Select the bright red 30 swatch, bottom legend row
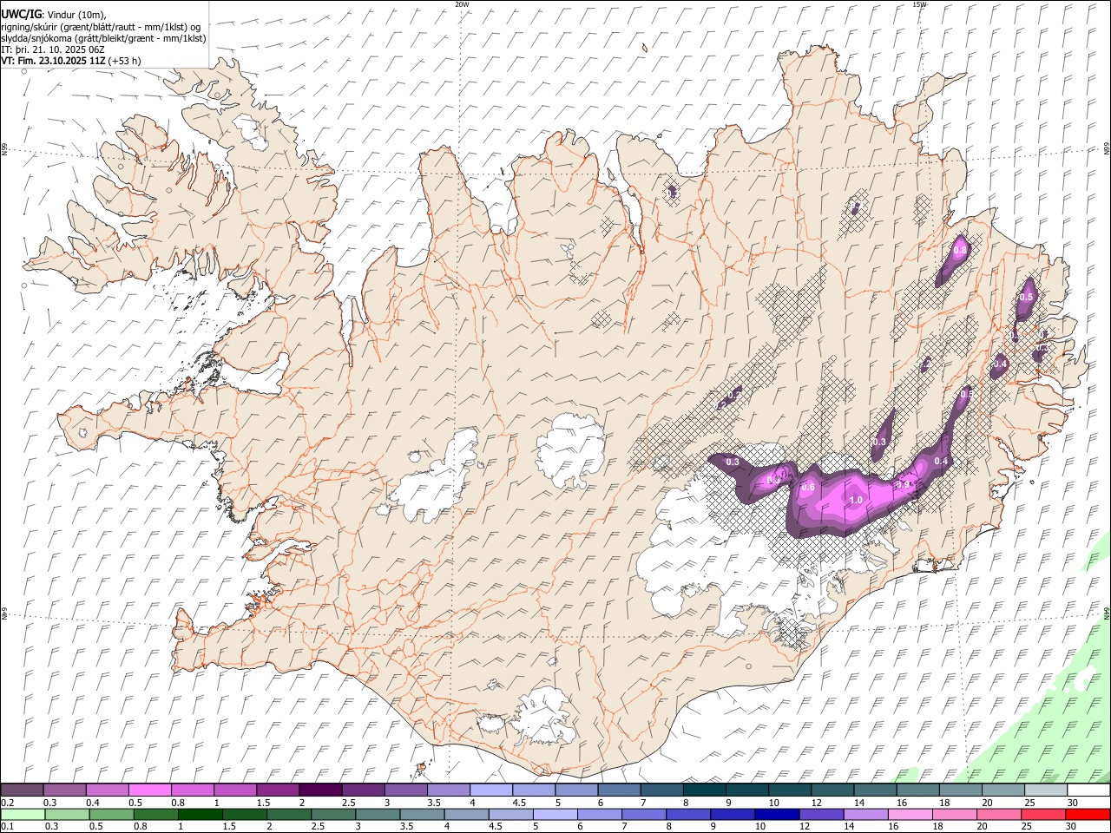The width and height of the screenshot is (1111, 833). pos(1088,815)
